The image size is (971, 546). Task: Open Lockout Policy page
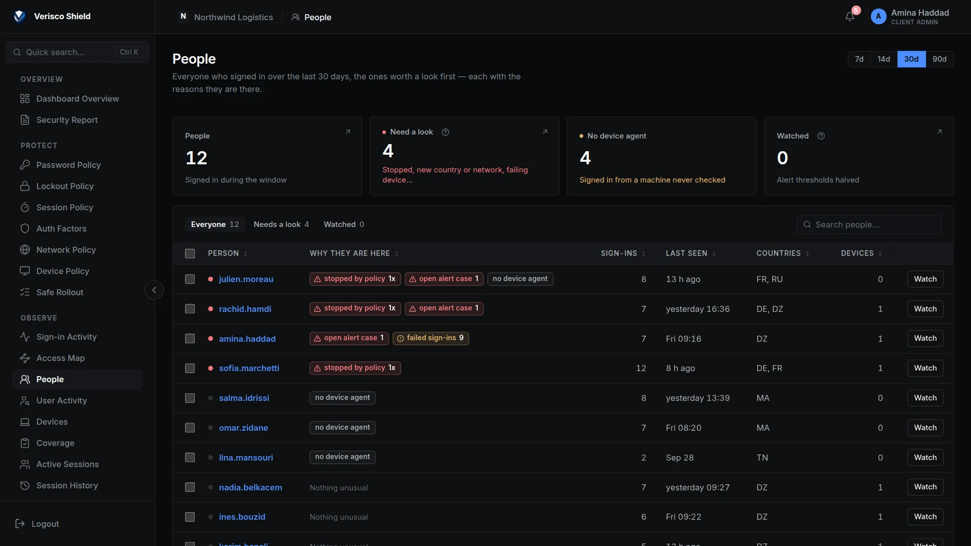click(x=77, y=186)
